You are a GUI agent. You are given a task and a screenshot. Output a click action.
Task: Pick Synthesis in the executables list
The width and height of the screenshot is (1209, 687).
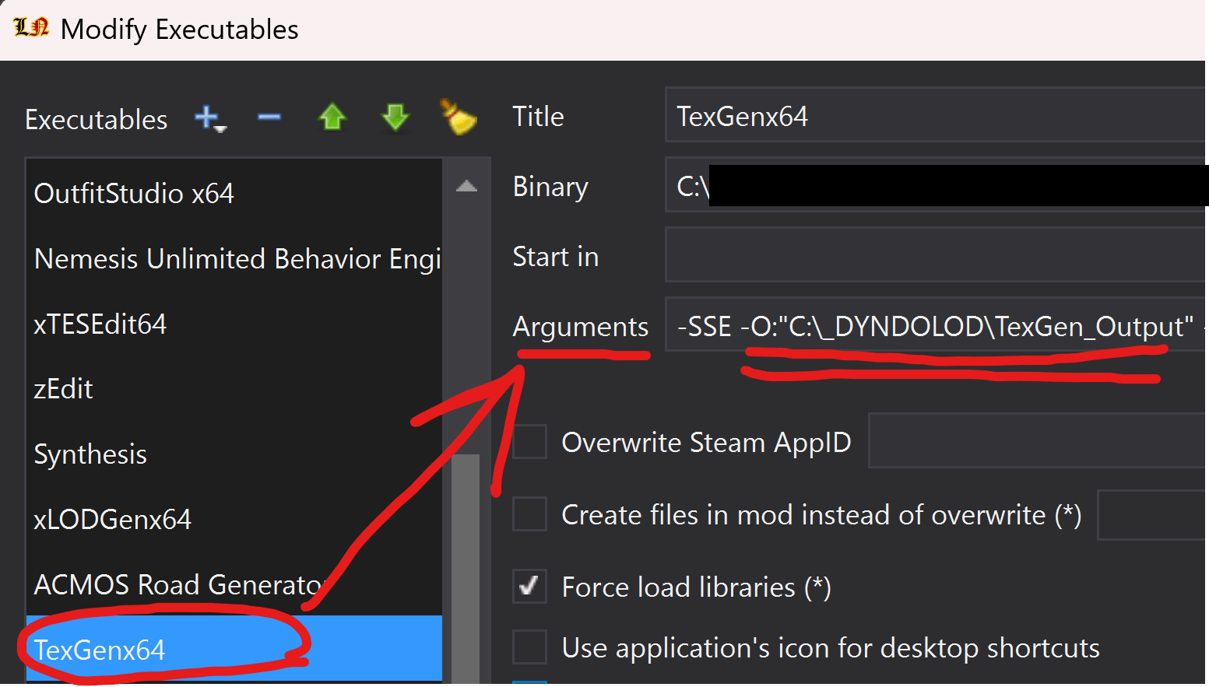tap(90, 454)
